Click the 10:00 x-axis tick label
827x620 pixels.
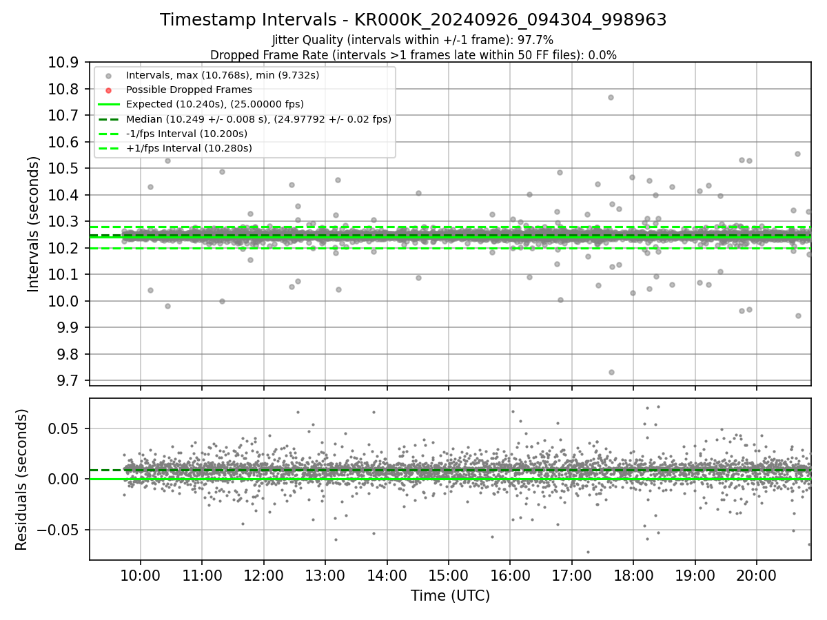click(141, 575)
